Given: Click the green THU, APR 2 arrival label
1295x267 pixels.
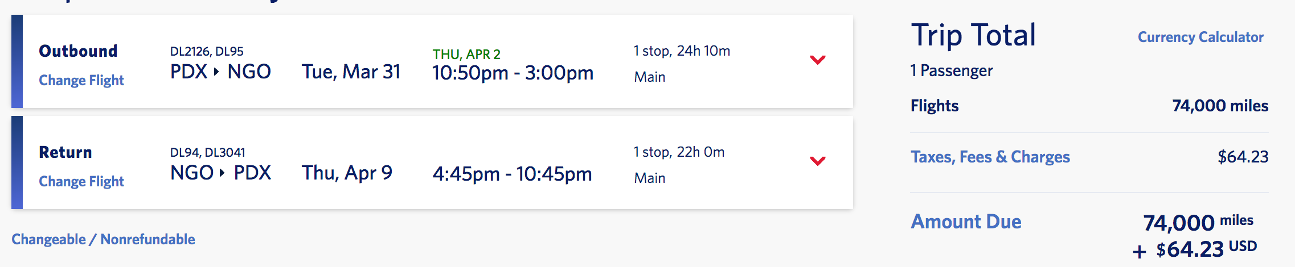Looking at the screenshot, I should (x=466, y=54).
